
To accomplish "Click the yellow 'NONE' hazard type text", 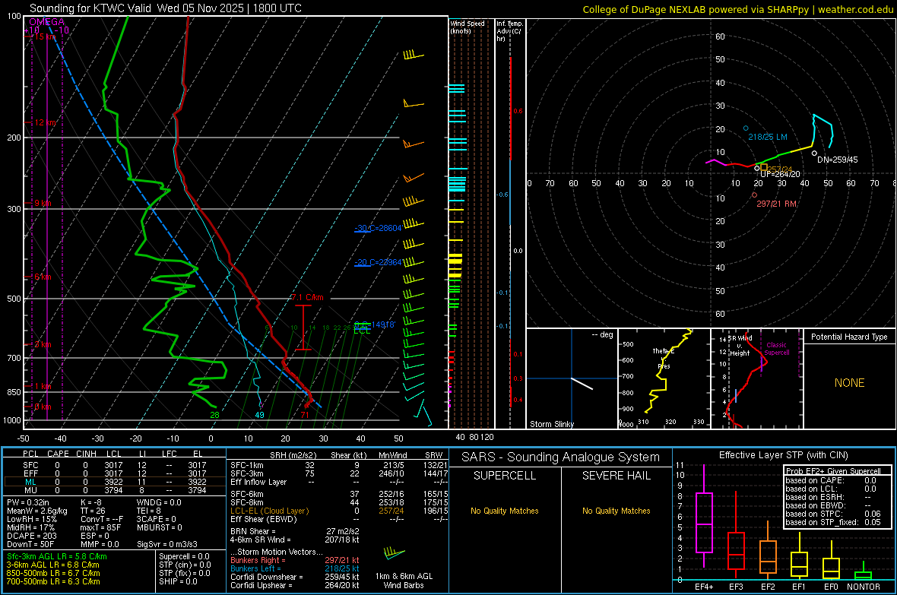I will pyautogui.click(x=849, y=383).
